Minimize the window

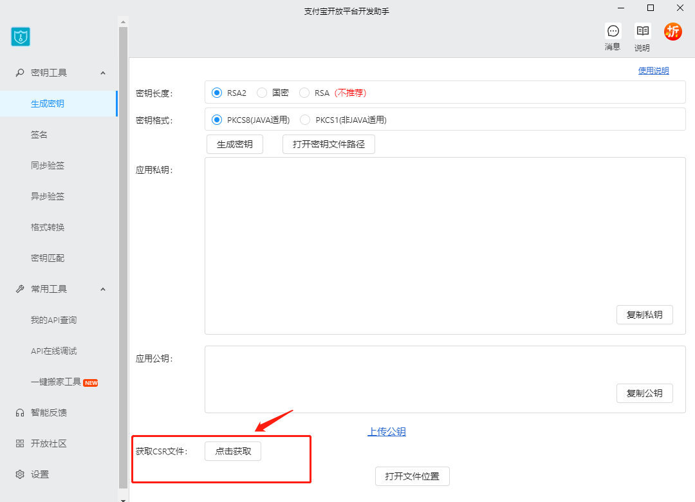(621, 8)
